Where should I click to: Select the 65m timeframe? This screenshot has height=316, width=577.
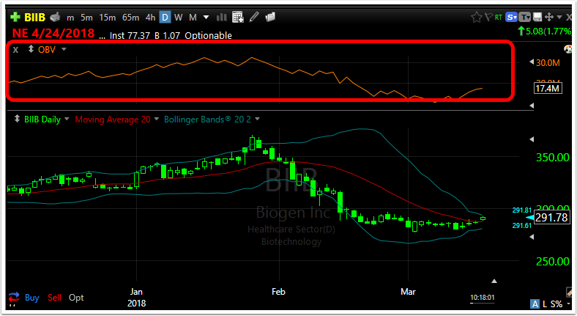(130, 18)
